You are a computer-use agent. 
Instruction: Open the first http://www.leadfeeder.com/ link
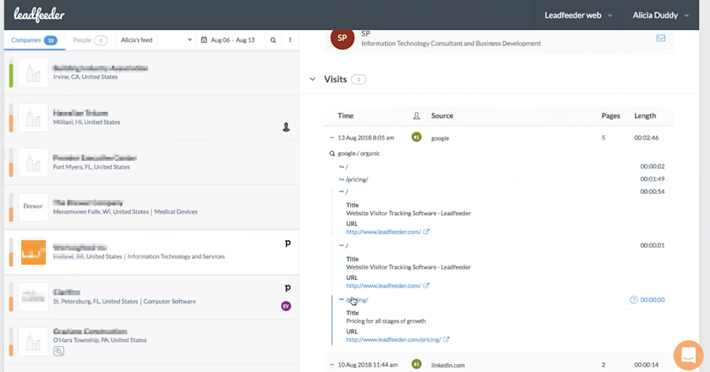[383, 232]
